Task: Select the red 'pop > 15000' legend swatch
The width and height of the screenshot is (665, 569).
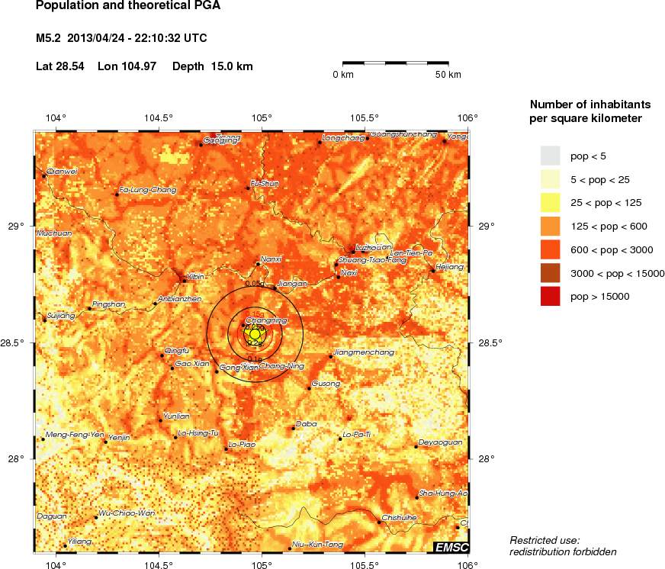Action: point(550,296)
